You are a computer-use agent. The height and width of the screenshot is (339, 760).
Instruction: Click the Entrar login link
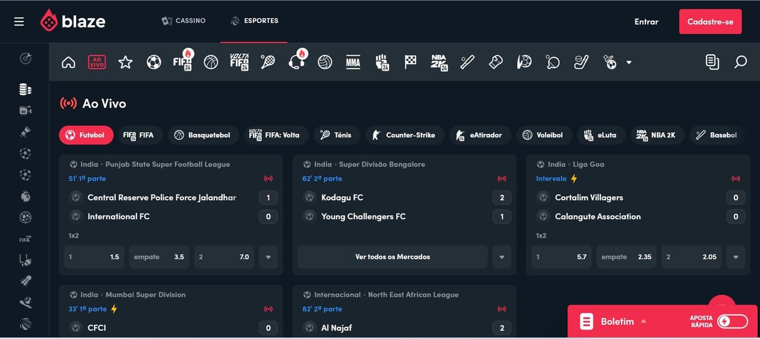click(646, 22)
